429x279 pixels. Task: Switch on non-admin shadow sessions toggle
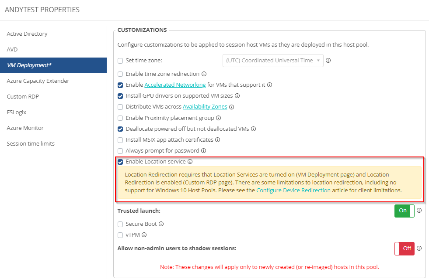(x=404, y=248)
